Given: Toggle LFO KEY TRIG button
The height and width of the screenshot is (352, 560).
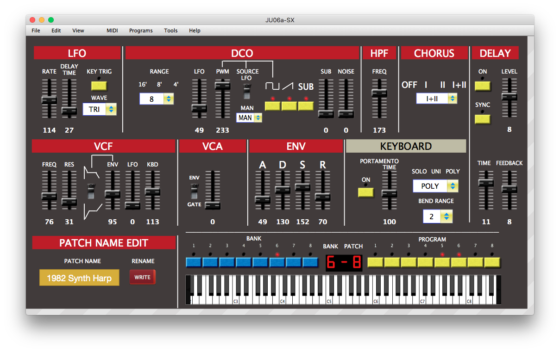Looking at the screenshot, I should pyautogui.click(x=99, y=86).
